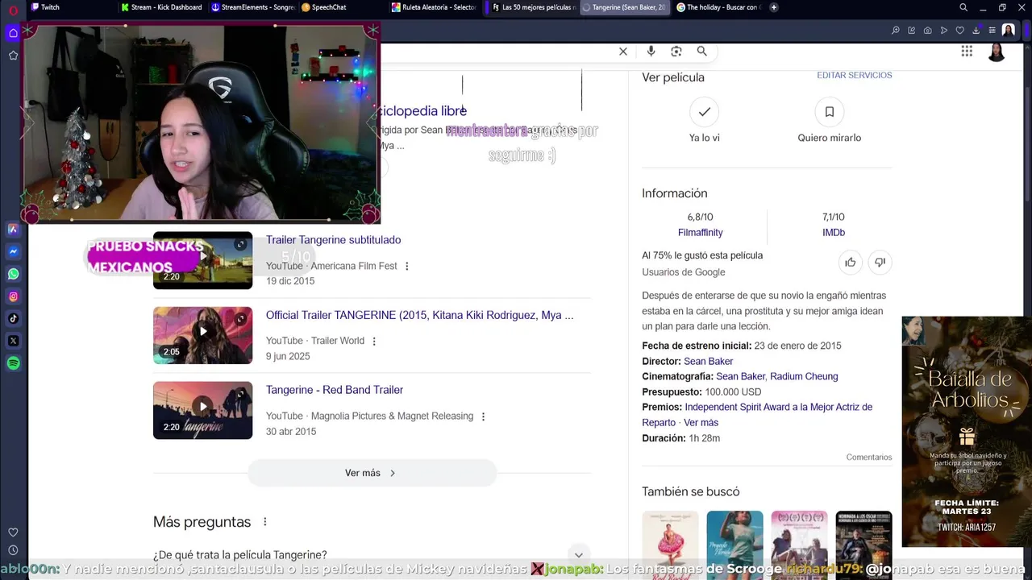Viewport: 1032px width, 580px height.
Task: Expand '¿De qué trata la película Tangerine?'
Action: [x=372, y=555]
